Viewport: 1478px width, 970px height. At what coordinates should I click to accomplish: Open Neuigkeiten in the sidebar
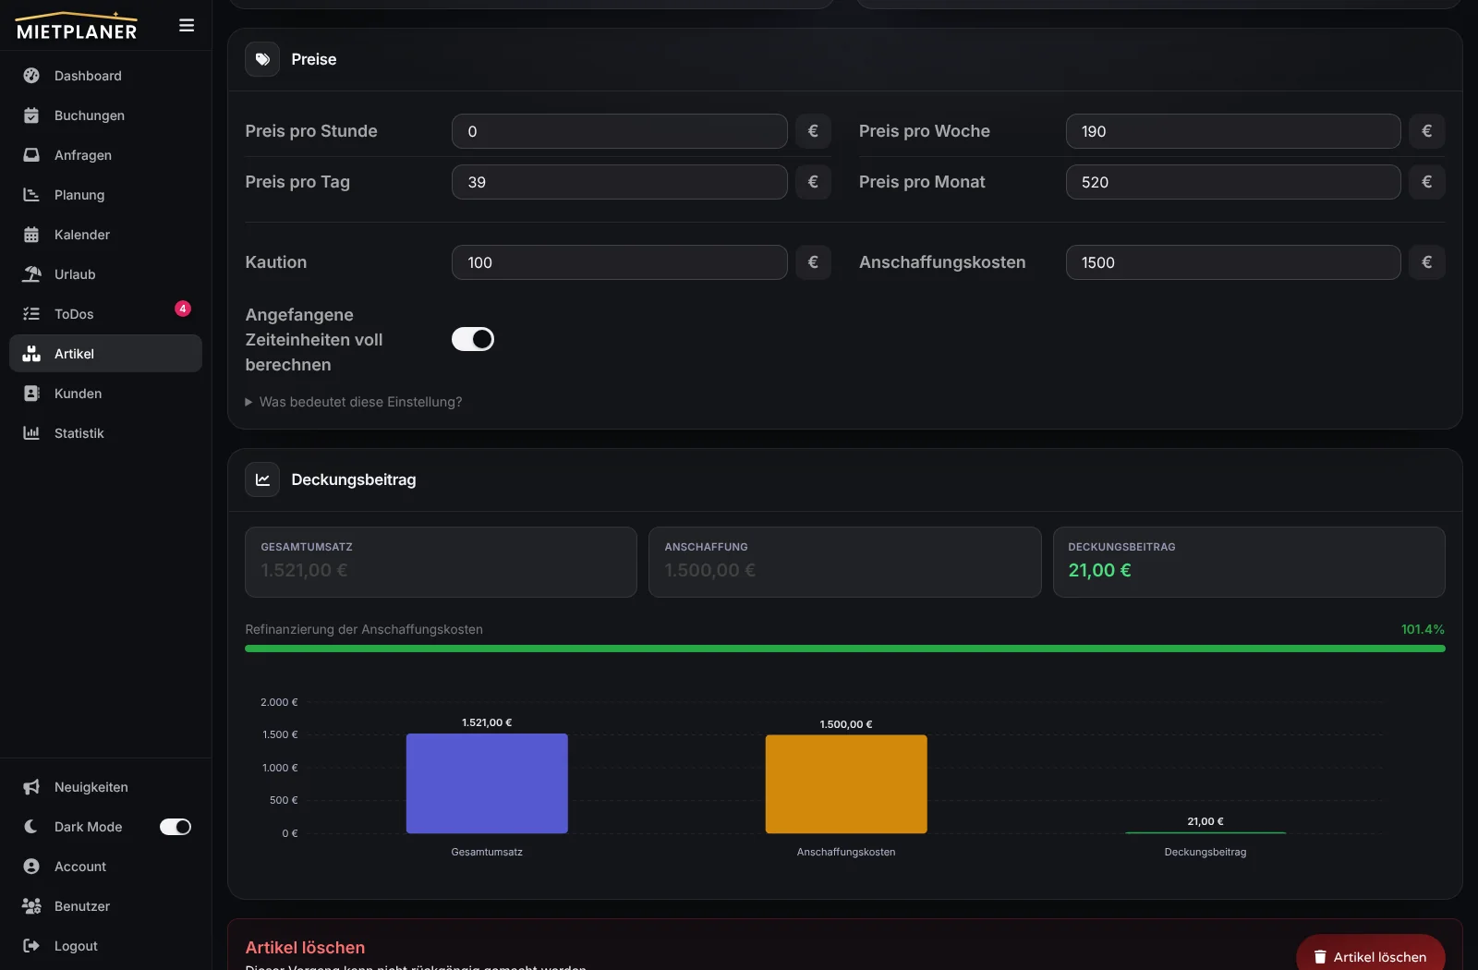click(105, 787)
